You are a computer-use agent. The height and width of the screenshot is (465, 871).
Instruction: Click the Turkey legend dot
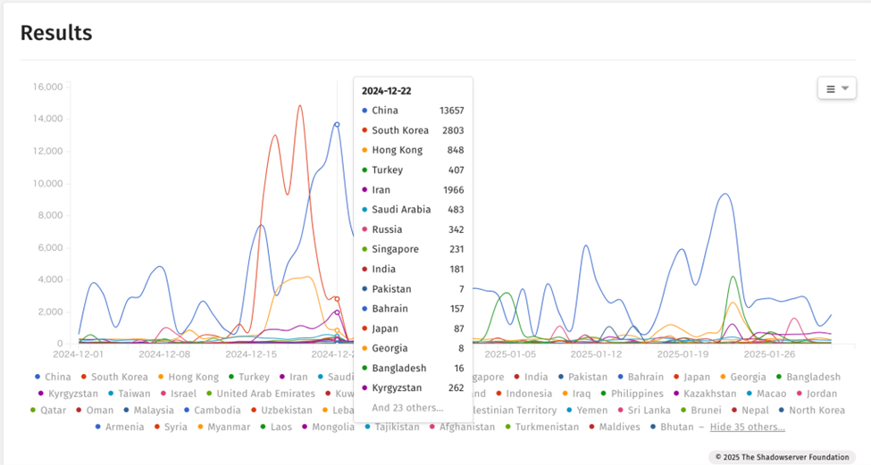click(231, 378)
